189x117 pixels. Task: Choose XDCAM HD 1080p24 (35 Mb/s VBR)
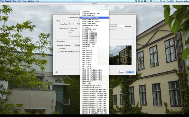coord(94,113)
